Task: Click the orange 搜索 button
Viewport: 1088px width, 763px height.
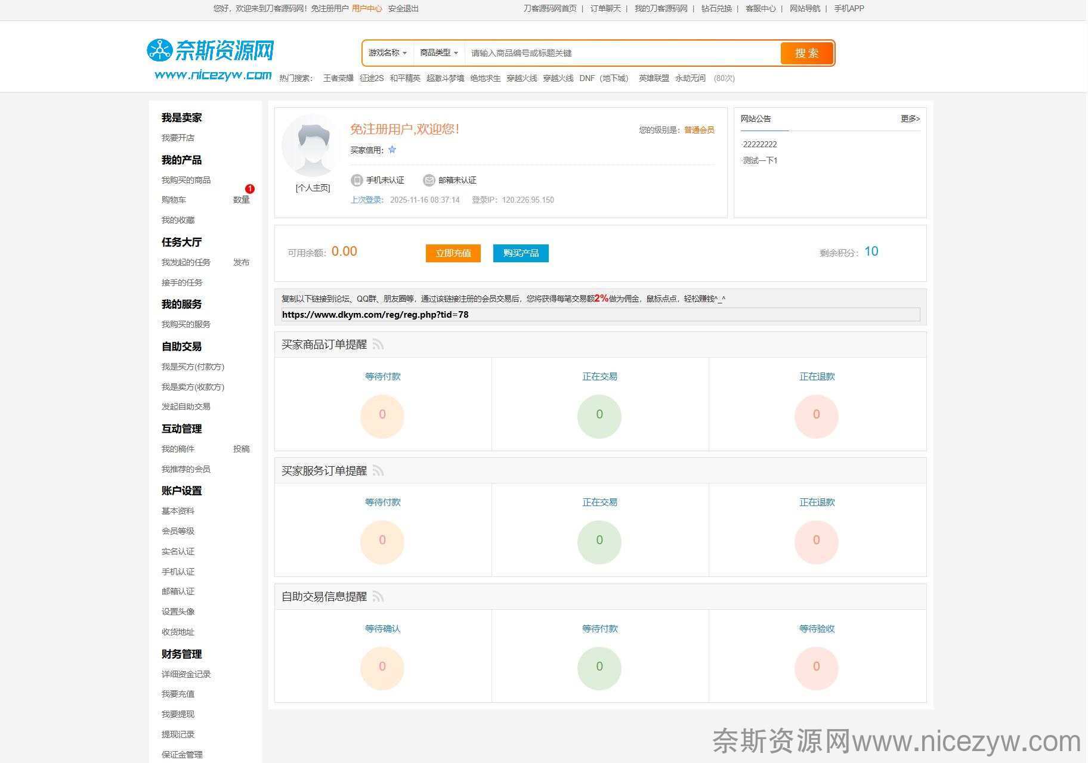Action: pos(806,53)
